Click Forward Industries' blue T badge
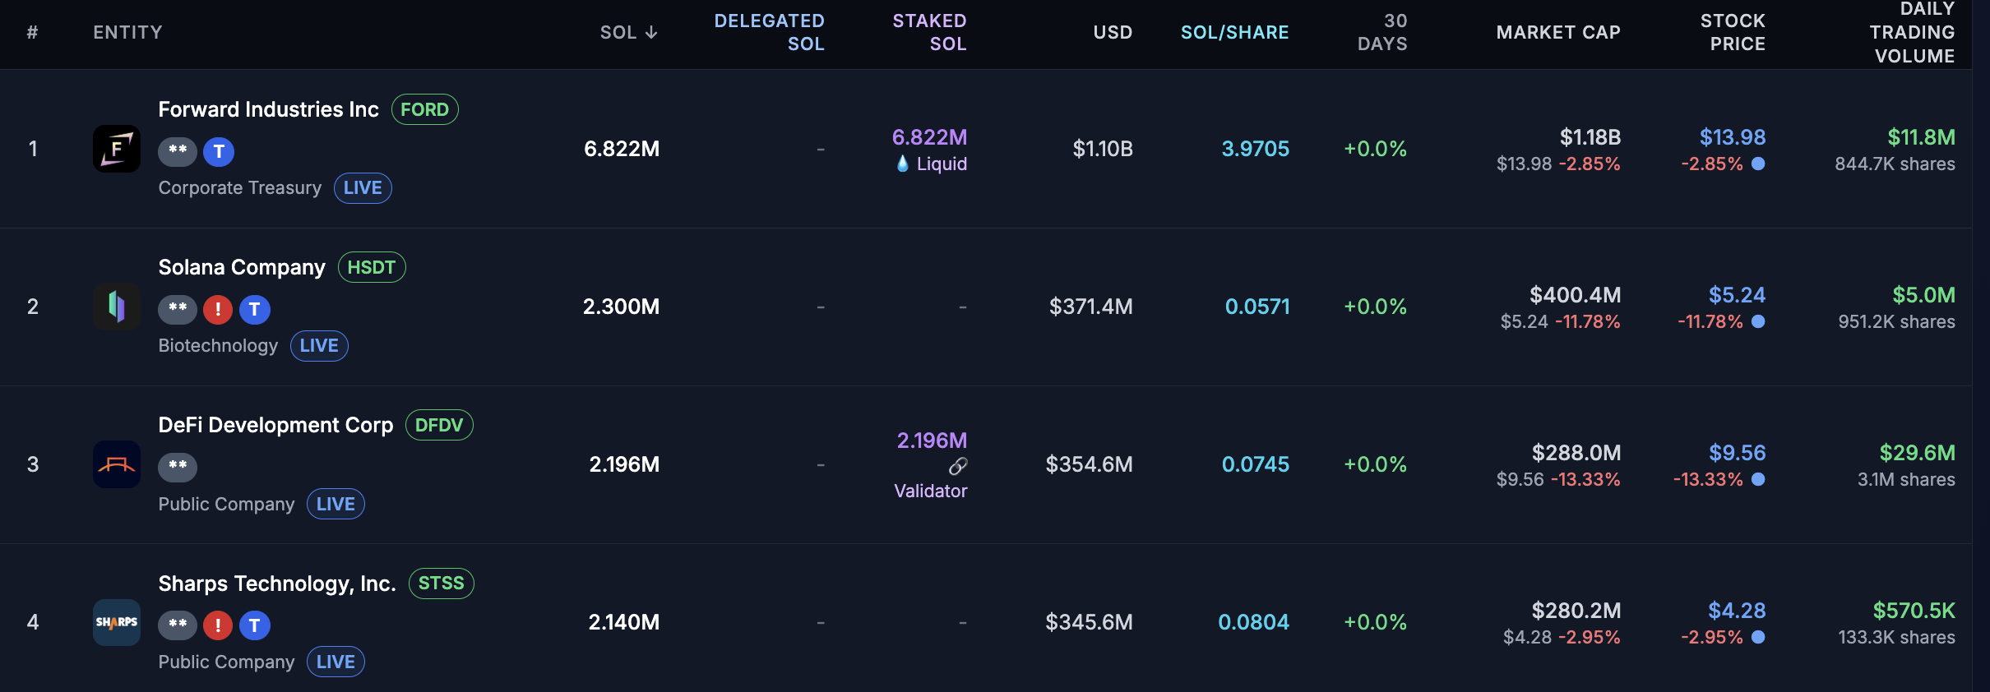 (x=219, y=151)
